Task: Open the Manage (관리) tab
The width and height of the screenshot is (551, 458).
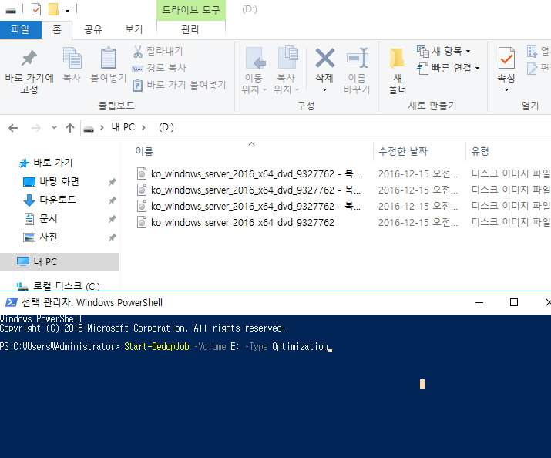Action: pos(190,29)
